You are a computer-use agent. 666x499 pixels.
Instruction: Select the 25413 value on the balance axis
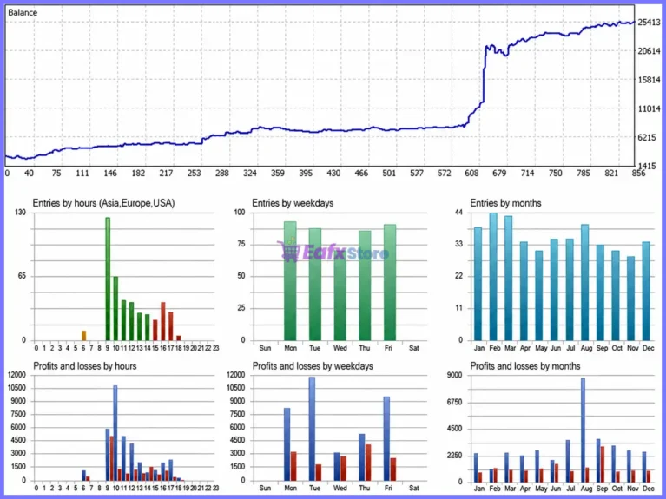pyautogui.click(x=649, y=22)
